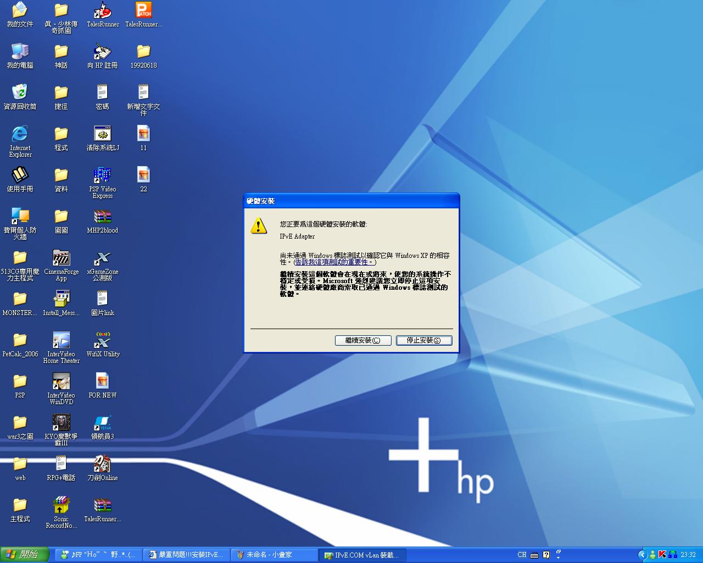Open 我的電腦 My Computer icon
The height and width of the screenshot is (563, 703).
20,52
